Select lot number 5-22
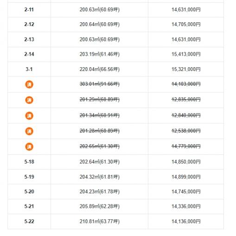The image size is (236, 236). [x=29, y=221]
